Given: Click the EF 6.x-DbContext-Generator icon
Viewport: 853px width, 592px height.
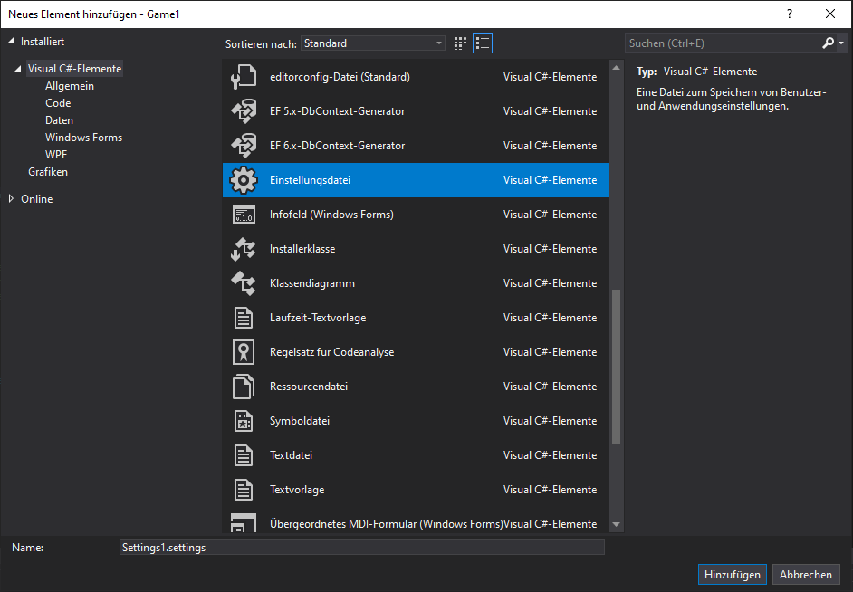Looking at the screenshot, I should tap(244, 146).
